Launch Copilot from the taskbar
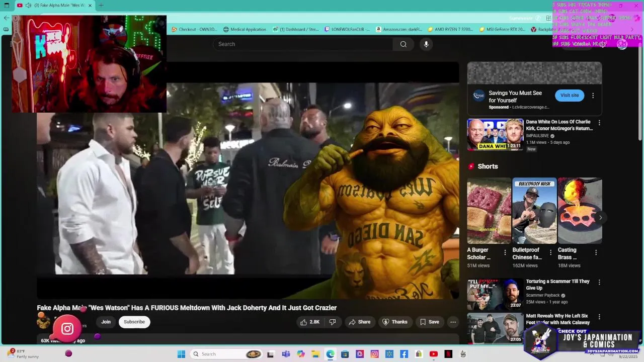 click(x=300, y=354)
